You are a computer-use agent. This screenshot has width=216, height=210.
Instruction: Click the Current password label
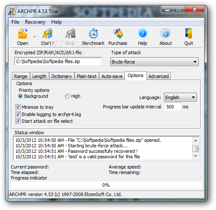click(x=30, y=167)
